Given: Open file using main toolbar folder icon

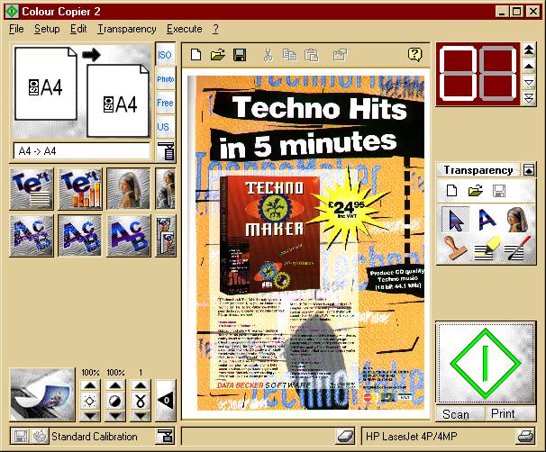Looking at the screenshot, I should click(x=218, y=55).
